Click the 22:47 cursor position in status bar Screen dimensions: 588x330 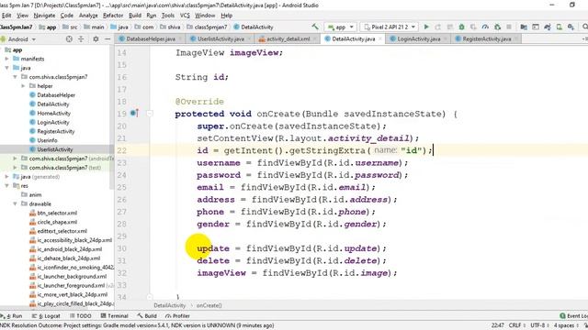(x=497, y=325)
